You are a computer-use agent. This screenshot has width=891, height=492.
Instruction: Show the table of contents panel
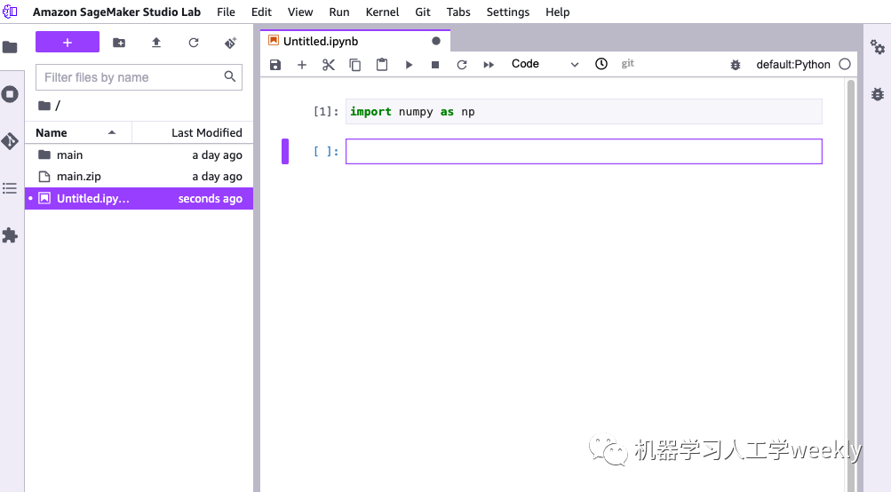coord(11,188)
